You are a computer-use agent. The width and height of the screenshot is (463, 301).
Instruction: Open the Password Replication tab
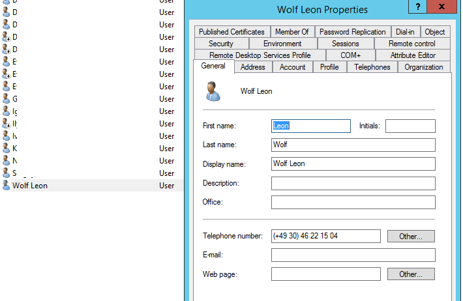pos(352,31)
